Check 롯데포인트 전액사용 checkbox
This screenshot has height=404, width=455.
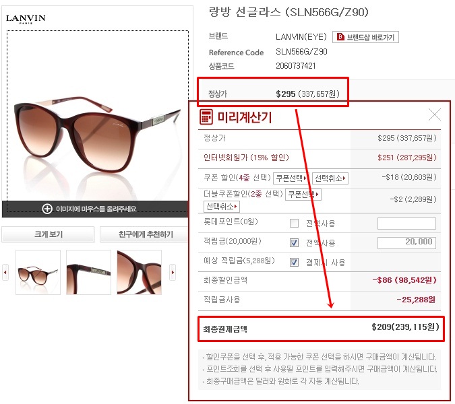point(294,223)
